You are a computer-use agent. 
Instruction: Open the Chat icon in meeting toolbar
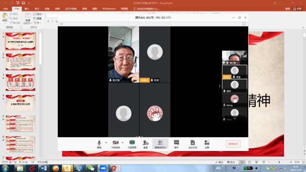click(176, 144)
